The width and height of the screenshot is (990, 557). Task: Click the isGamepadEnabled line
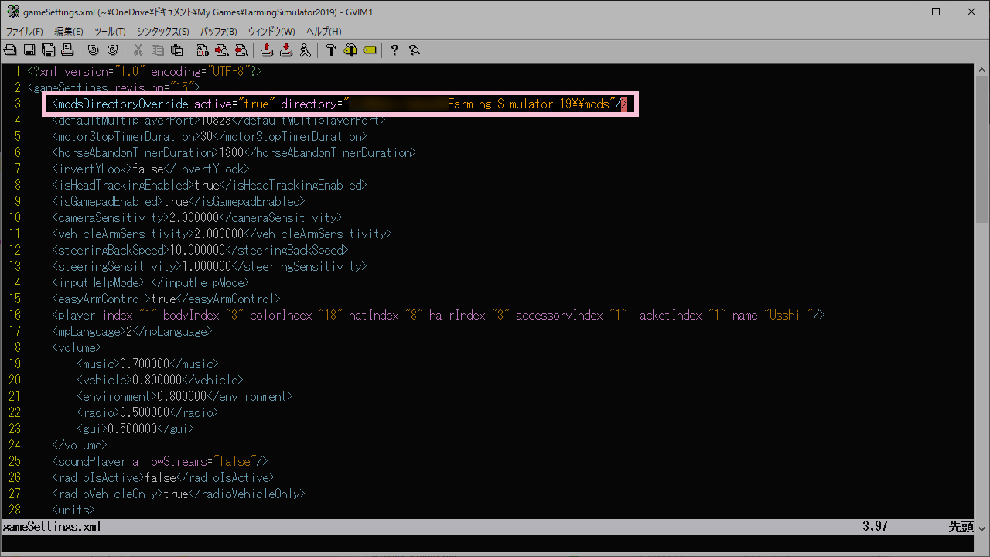click(x=179, y=201)
